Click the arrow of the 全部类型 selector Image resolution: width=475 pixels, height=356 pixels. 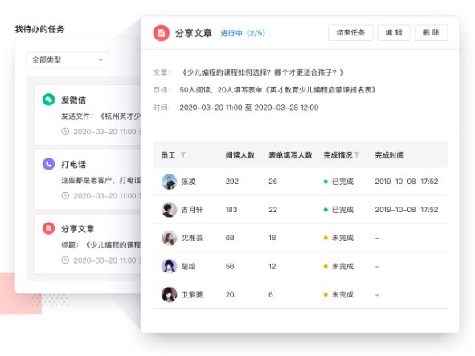coord(100,60)
